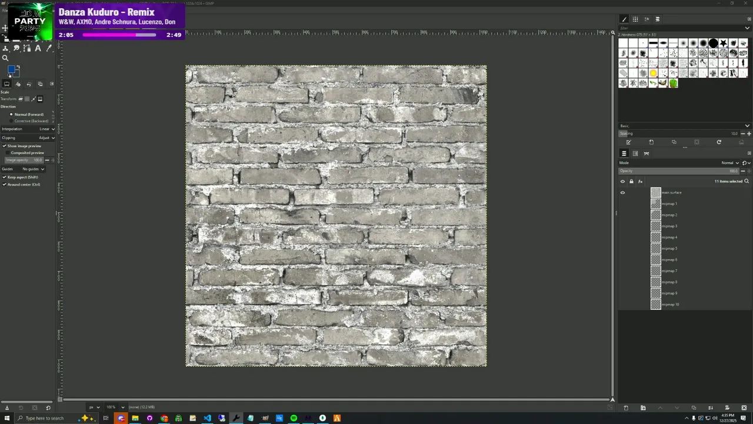The height and width of the screenshot is (424, 753).
Task: Adjust the Image opacity slider
Action: tap(24, 160)
